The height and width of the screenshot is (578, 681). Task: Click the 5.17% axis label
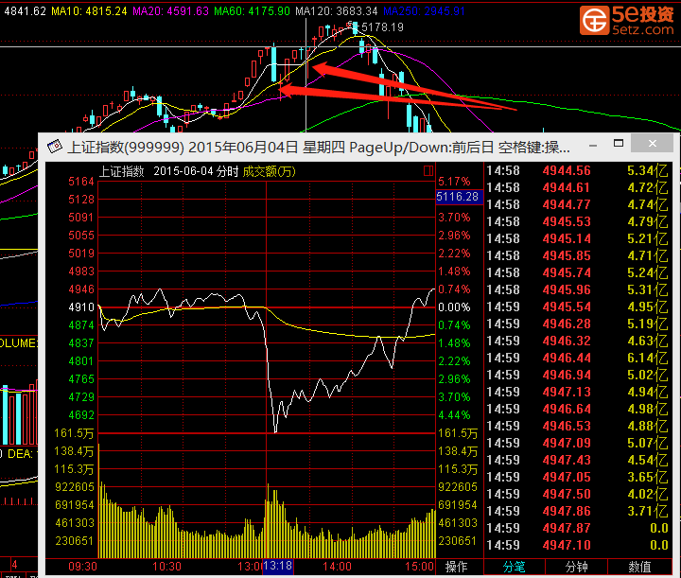tap(454, 182)
